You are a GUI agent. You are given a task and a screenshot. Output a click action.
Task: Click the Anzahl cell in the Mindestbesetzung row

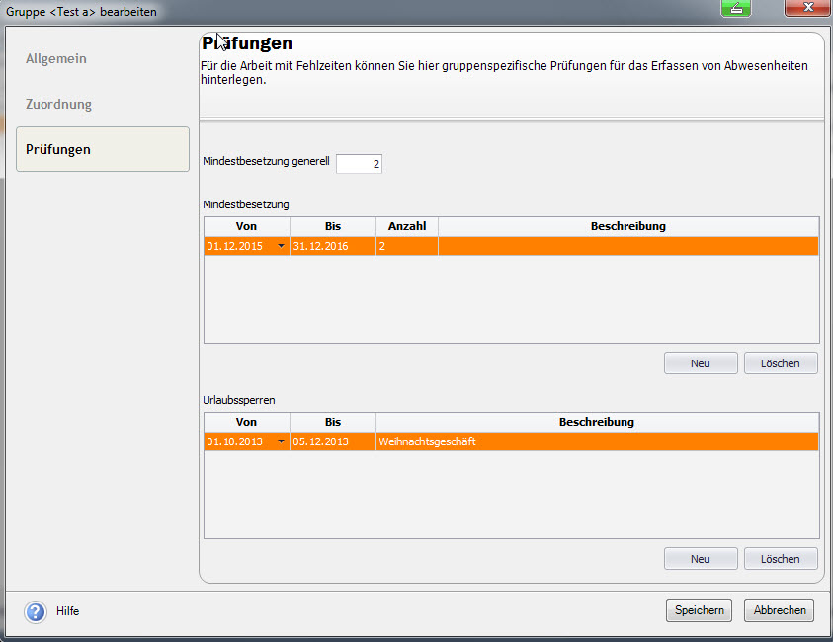(406, 246)
